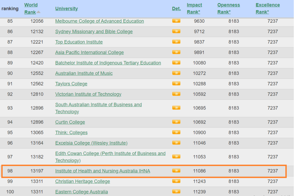Select world rank value 13065
This screenshot has height=196, width=294.
click(37, 132)
